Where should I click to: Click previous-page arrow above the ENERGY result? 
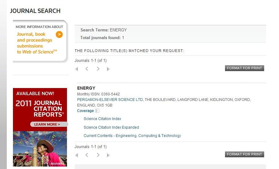click(87, 69)
